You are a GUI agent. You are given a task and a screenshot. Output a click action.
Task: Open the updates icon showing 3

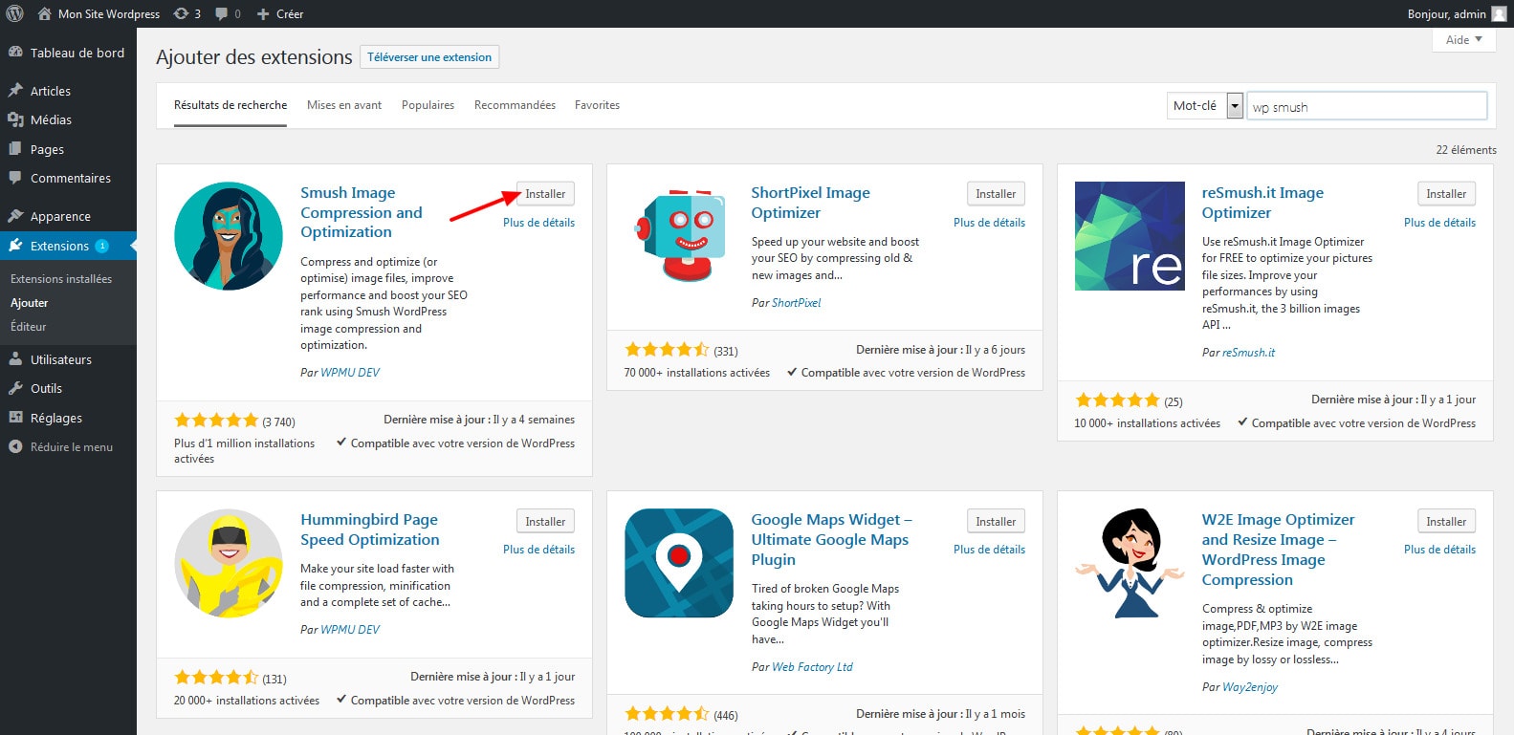181,13
